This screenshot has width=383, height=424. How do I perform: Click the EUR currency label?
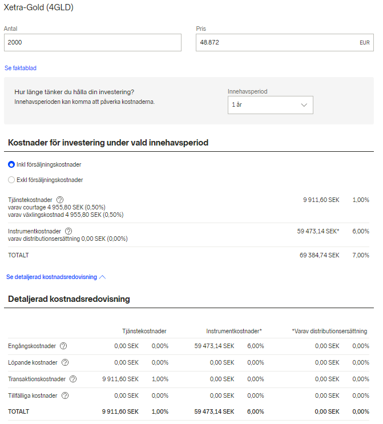[x=364, y=43]
